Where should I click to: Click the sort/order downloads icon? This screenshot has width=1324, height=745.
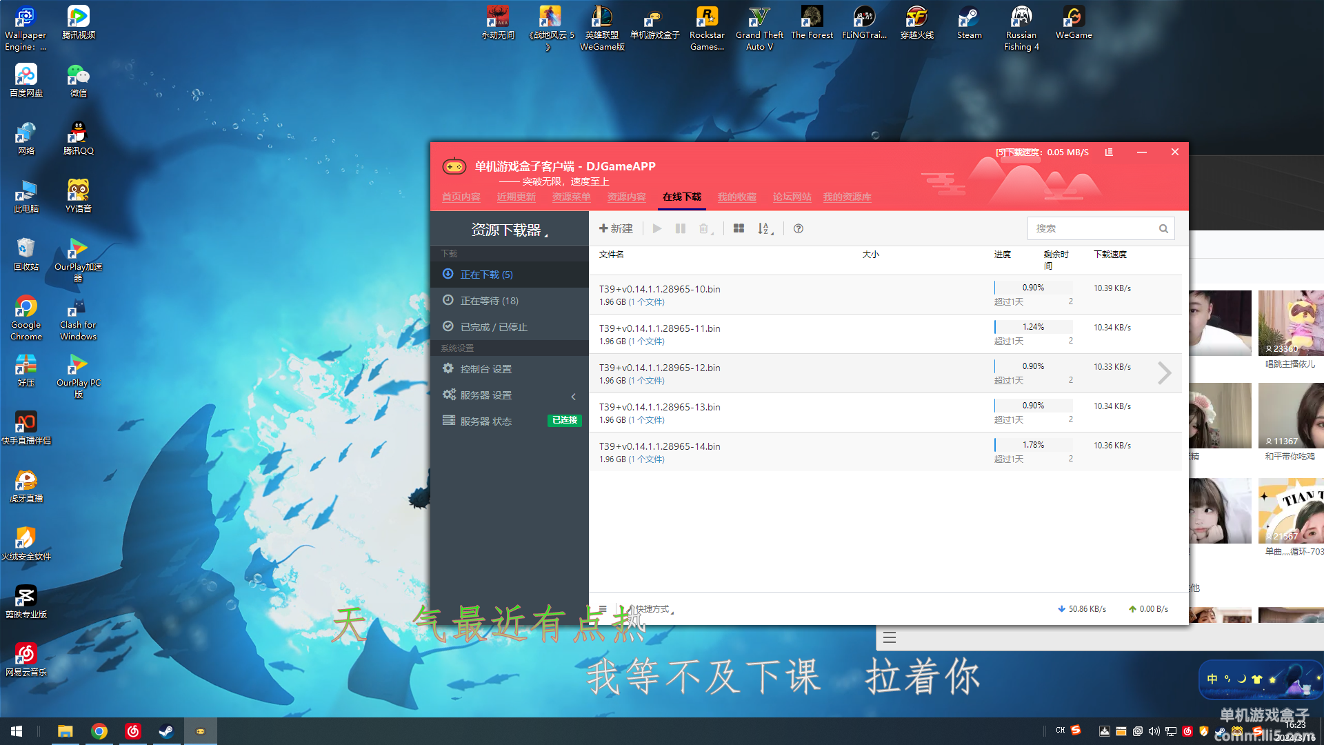click(765, 228)
